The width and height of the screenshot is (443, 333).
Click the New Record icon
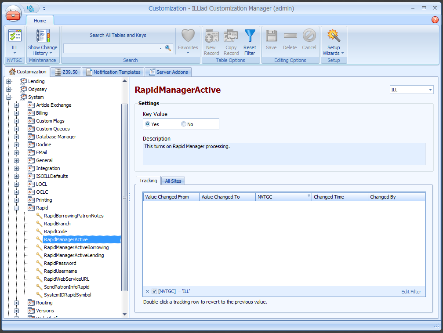(211, 35)
